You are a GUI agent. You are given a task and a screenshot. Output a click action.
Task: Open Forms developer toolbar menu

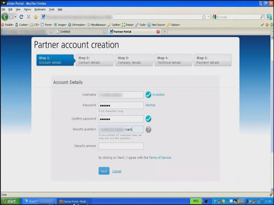click(x=47, y=25)
